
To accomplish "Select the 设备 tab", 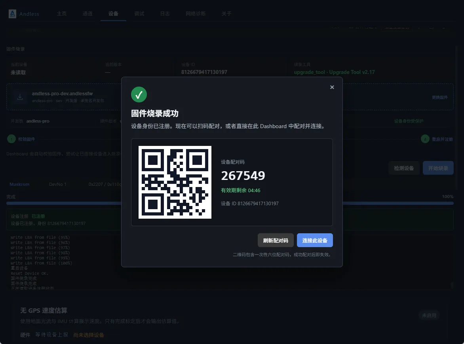I will click(113, 13).
